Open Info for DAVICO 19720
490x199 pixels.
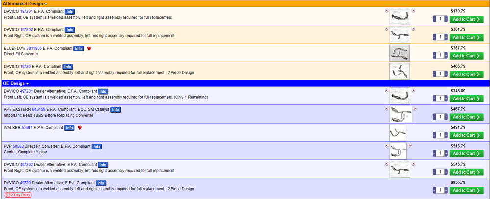tap(68, 67)
